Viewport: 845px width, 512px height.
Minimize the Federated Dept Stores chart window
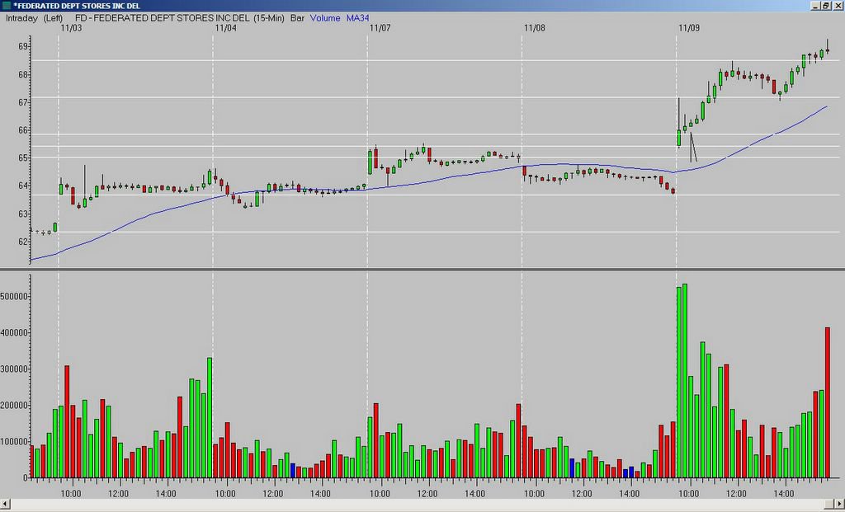pos(815,6)
